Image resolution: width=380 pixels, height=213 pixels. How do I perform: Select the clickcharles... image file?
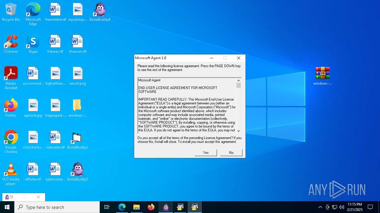click(33, 140)
